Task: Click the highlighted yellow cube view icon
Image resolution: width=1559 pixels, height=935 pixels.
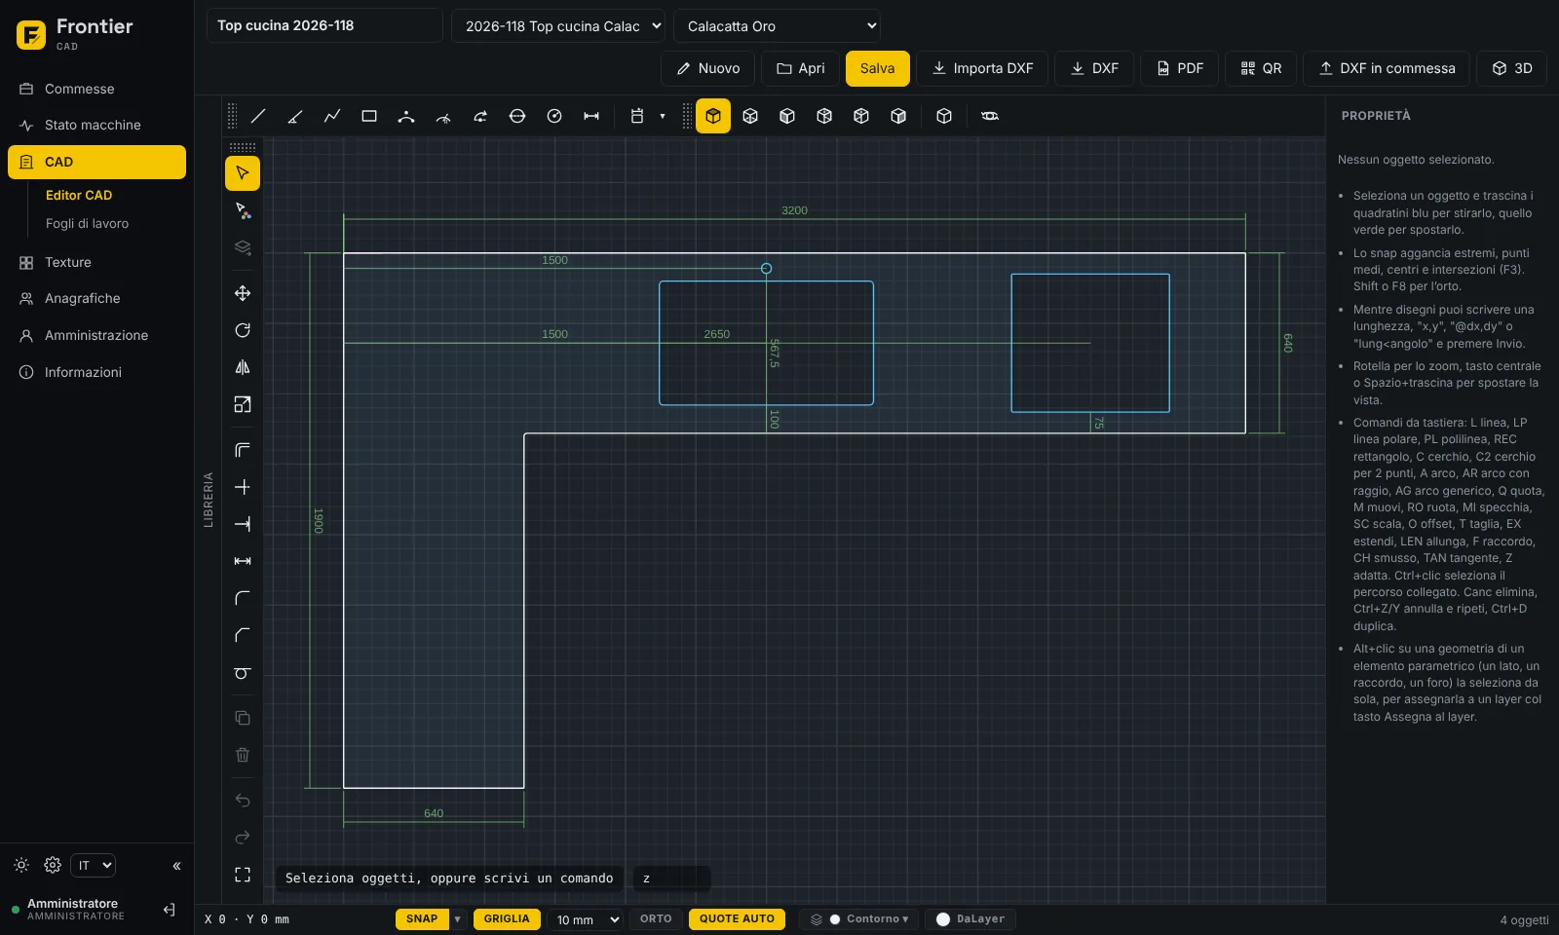Action: coord(713,116)
